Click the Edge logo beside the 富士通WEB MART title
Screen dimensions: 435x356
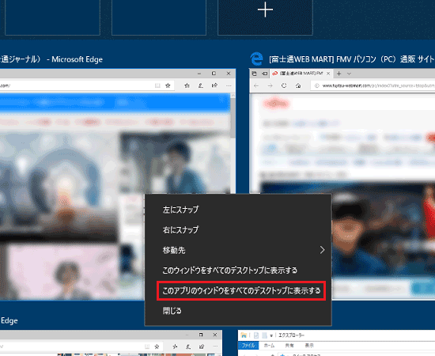pos(256,59)
